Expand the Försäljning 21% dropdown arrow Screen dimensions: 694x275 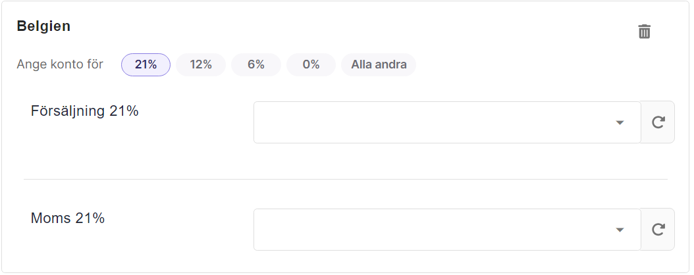click(620, 122)
